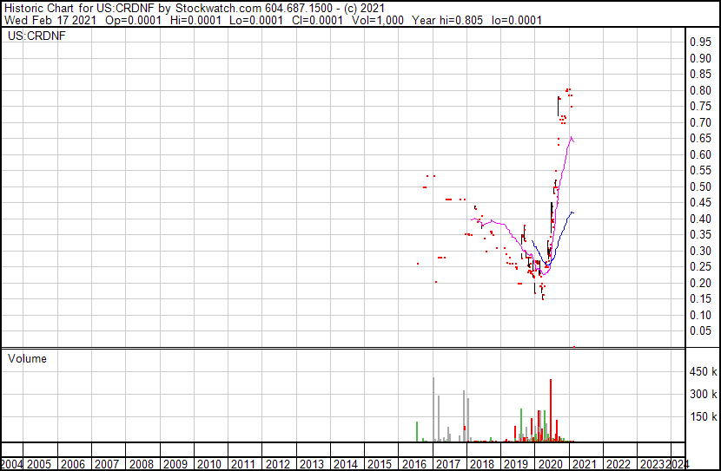Click the 0.90 price axis label
Screen dimensions: 721x471
700,58
